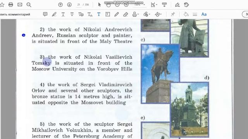Select the underline text tool

63,14
